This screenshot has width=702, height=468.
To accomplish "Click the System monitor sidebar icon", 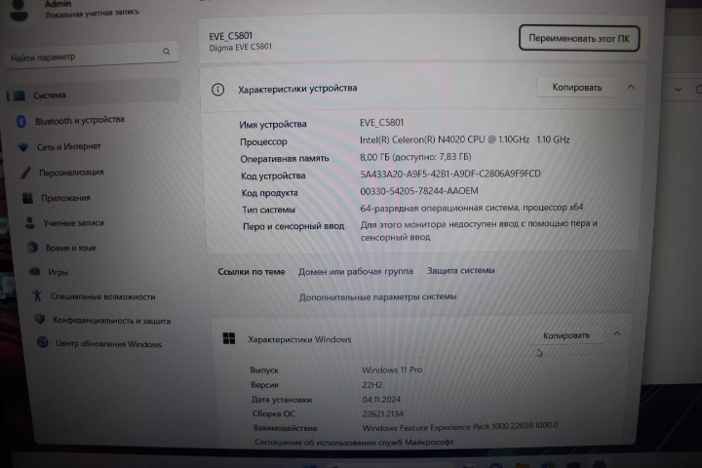I will tap(19, 96).
